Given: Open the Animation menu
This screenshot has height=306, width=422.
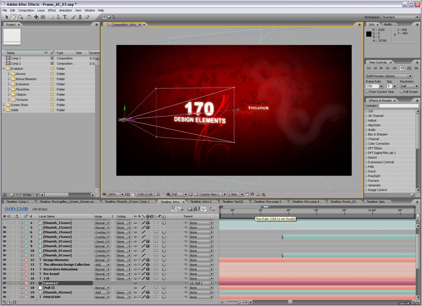Looking at the screenshot, I should (66, 10).
